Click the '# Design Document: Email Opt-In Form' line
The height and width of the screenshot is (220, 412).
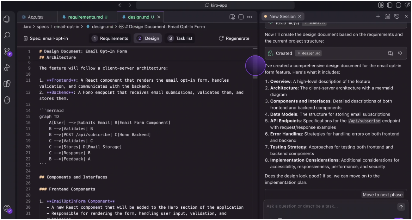point(83,51)
